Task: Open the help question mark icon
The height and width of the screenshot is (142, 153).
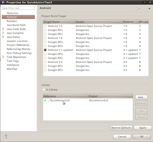Action: 6,136
